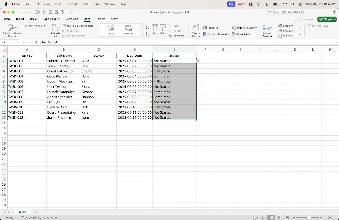Open the Data Validation dropdown
339x220 pixels.
tap(256, 28)
